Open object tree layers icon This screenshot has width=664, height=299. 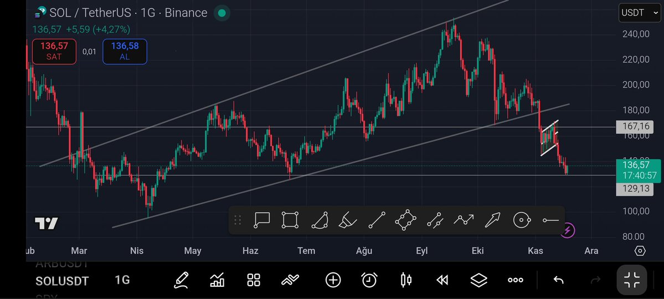[478, 280]
